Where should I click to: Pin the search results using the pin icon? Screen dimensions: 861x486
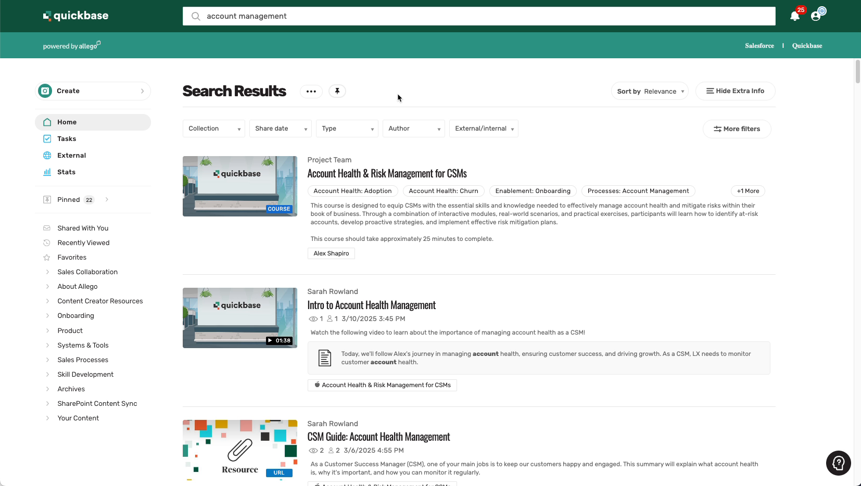click(337, 91)
